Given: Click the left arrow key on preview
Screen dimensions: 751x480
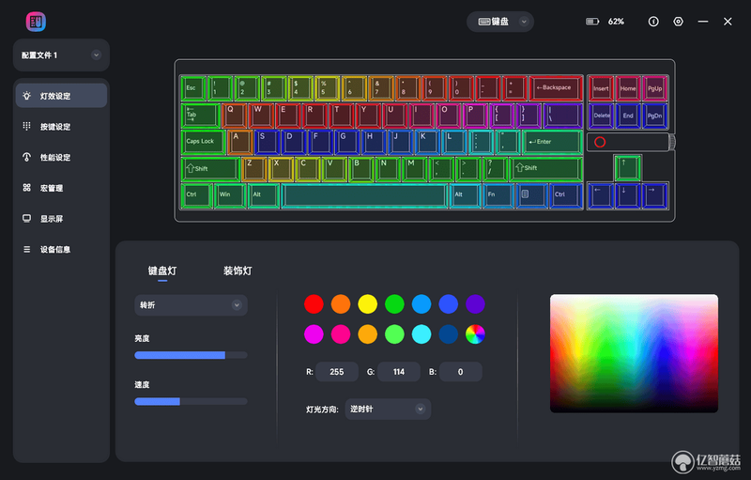Looking at the screenshot, I should (x=601, y=195).
